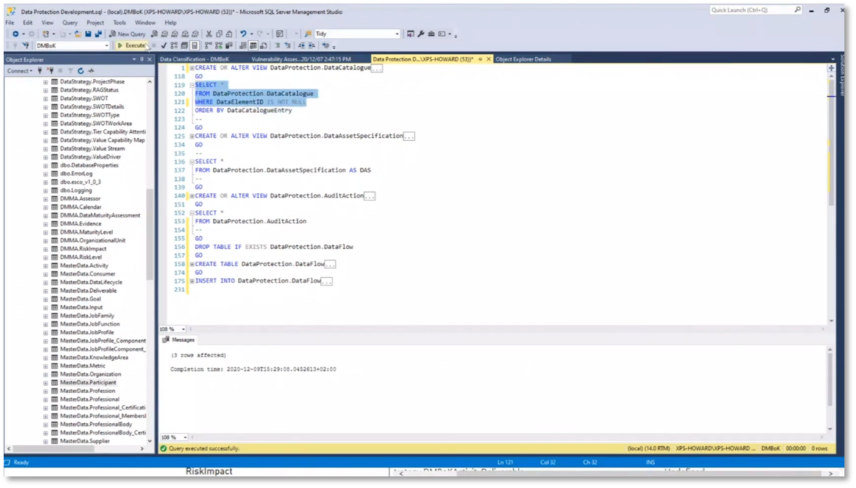The image size is (856, 488).
Task: Select MasterData.Participant table in tree
Action: tap(88, 383)
